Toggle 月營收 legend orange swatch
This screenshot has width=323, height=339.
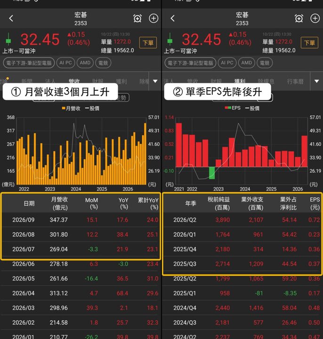coord(64,108)
